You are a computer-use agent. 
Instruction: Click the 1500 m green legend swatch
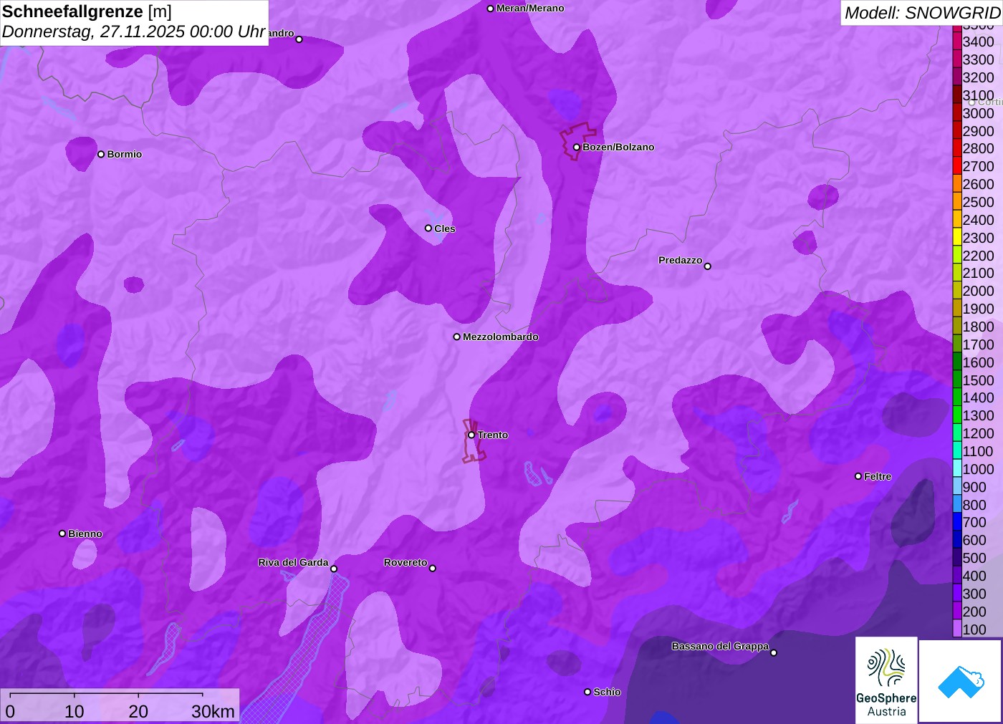tap(957, 380)
